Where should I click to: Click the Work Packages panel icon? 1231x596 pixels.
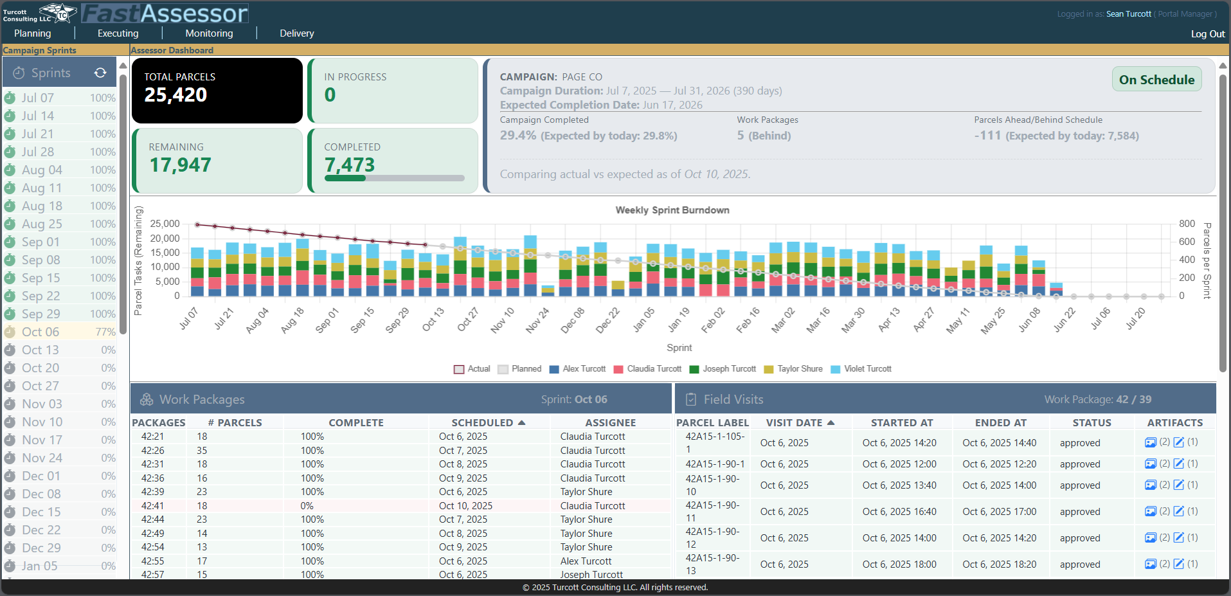click(x=147, y=399)
